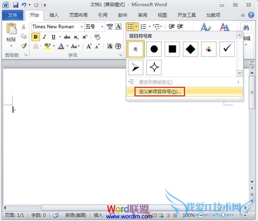Switch to the Insert tab
The height and width of the screenshot is (221, 258).
54,15
